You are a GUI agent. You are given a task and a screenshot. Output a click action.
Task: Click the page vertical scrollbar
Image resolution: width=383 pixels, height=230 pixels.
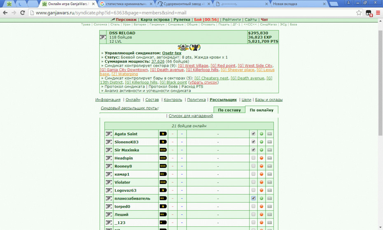[x=380, y=83]
